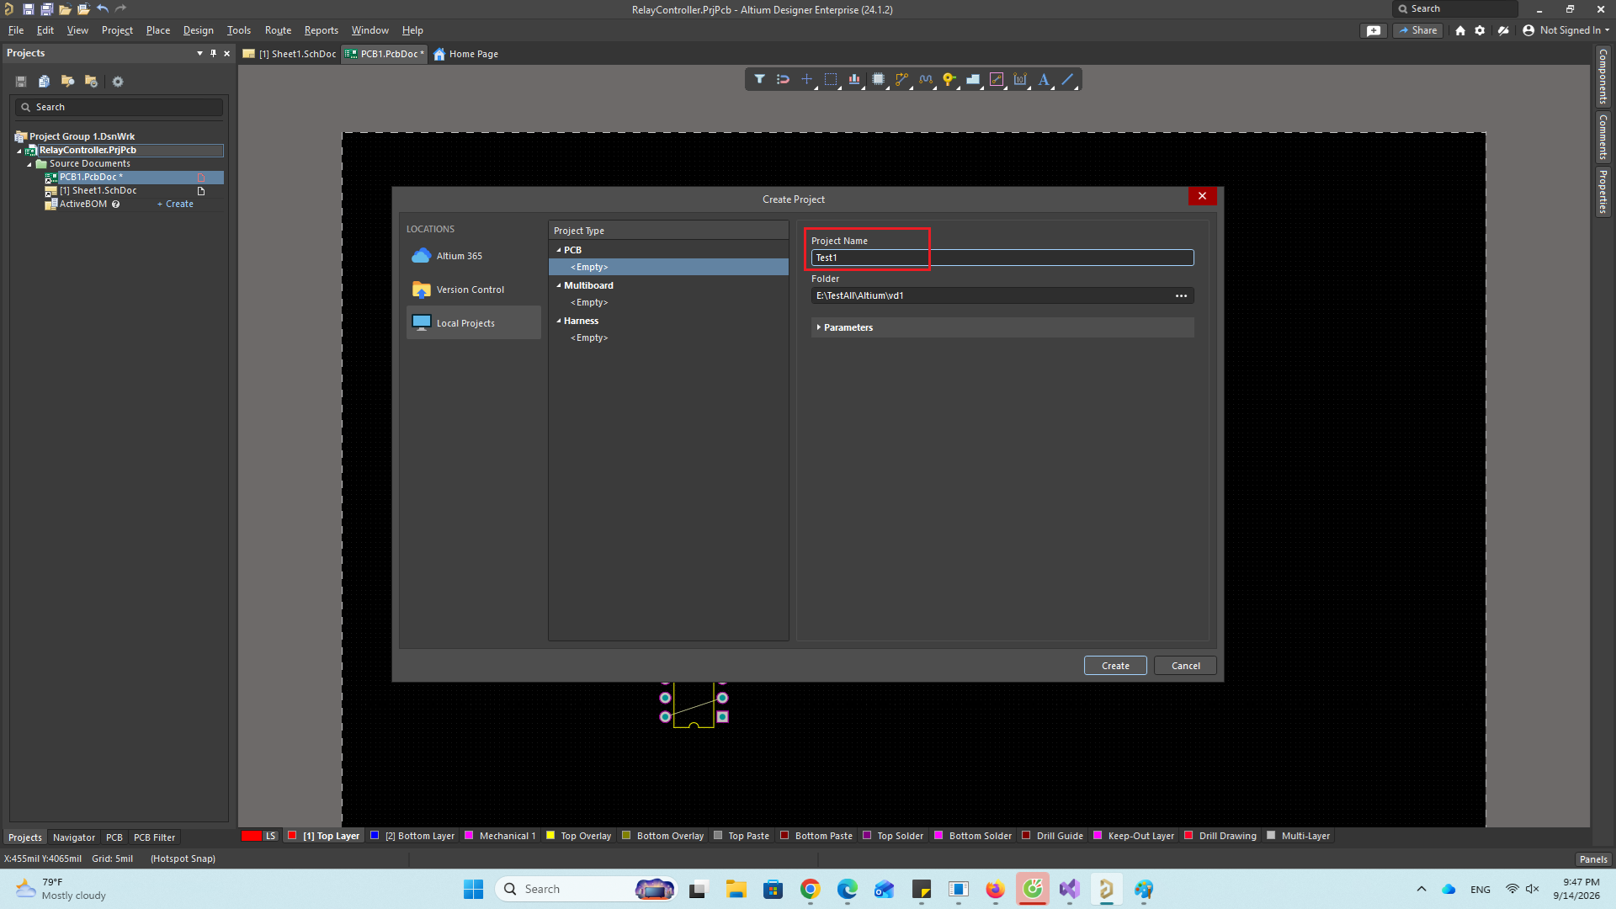The height and width of the screenshot is (909, 1616).
Task: Open the snap options magnet icon
Action: (783, 79)
